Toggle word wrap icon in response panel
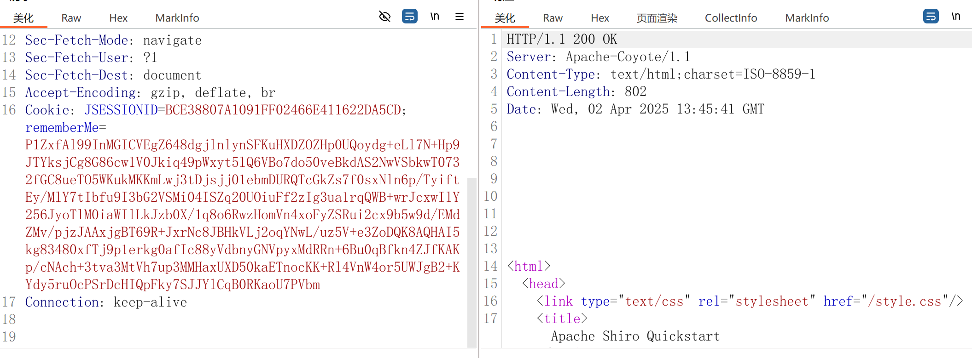 (931, 17)
